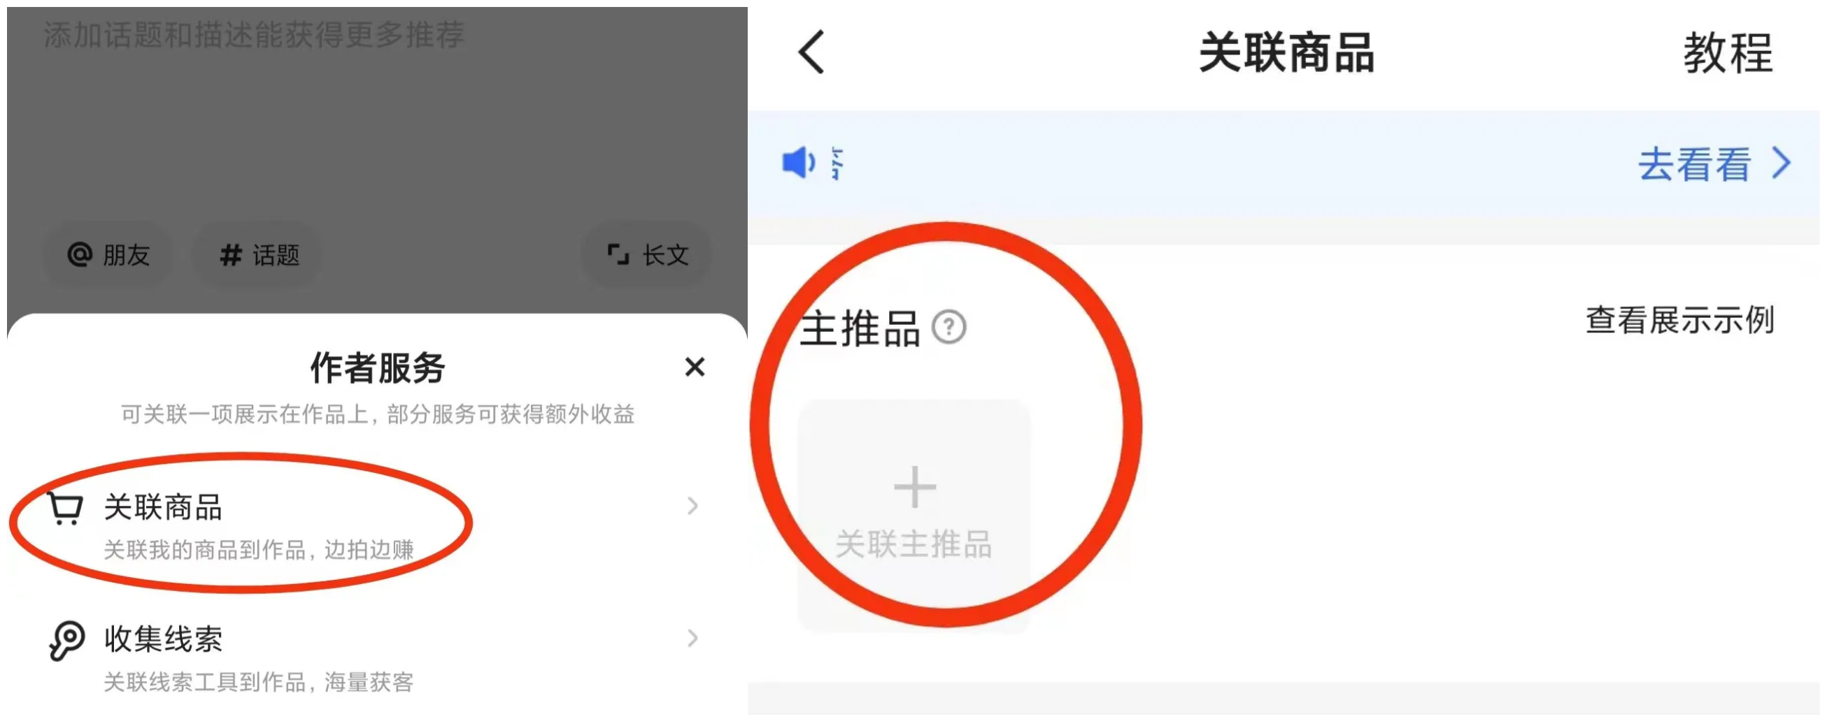Select the 关联主推品 placeholder card

[913, 516]
